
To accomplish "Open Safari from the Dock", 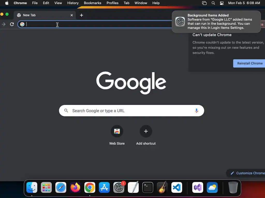I will click(x=61, y=187).
